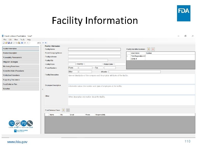
Task: Click the Save disk toolbar icon
Action: [8, 43]
